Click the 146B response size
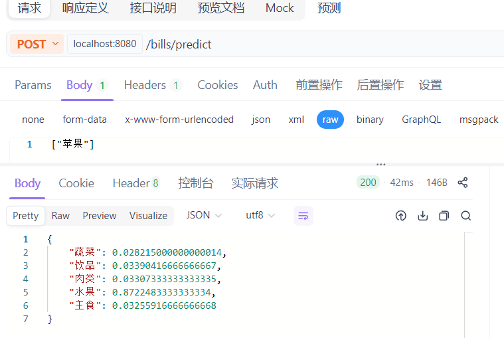This screenshot has height=338, width=504. point(436,183)
